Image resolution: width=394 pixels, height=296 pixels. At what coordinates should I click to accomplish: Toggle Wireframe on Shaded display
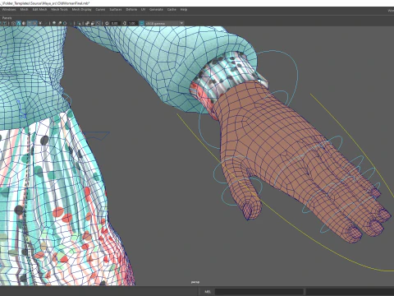click(x=30, y=23)
